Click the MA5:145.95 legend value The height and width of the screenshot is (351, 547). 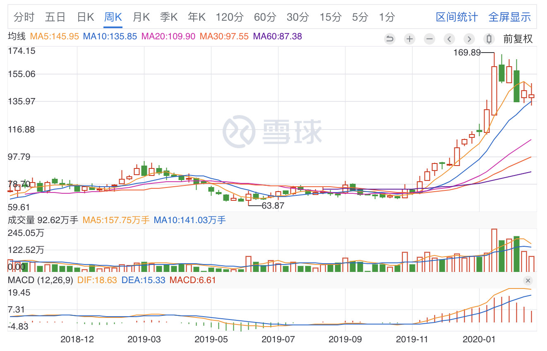click(54, 36)
